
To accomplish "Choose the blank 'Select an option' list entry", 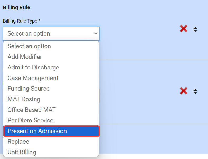I will point(29,46).
